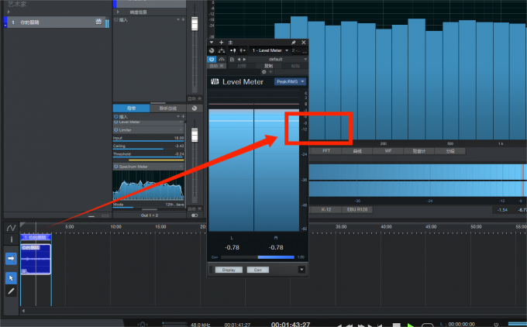Pin the Level Meter plugin window

[293, 42]
